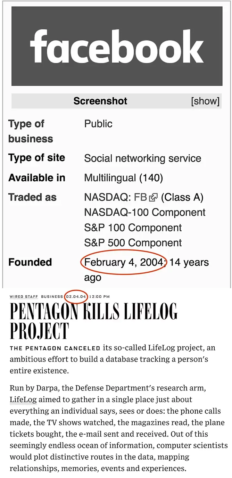
Task: Open the FB ticker symbol link
Action: point(141,197)
